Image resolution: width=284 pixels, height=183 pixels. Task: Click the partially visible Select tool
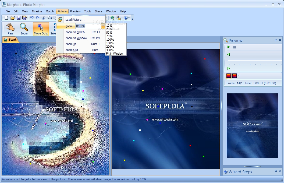tap(53, 29)
